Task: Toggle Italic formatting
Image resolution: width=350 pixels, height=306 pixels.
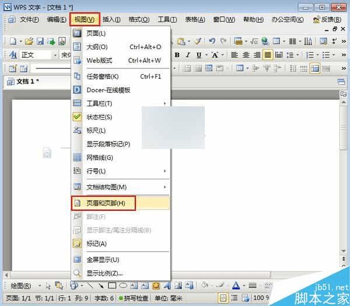Action: click(188, 55)
